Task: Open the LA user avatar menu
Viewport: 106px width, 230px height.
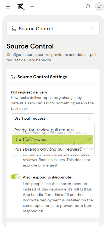Action: [99, 7]
